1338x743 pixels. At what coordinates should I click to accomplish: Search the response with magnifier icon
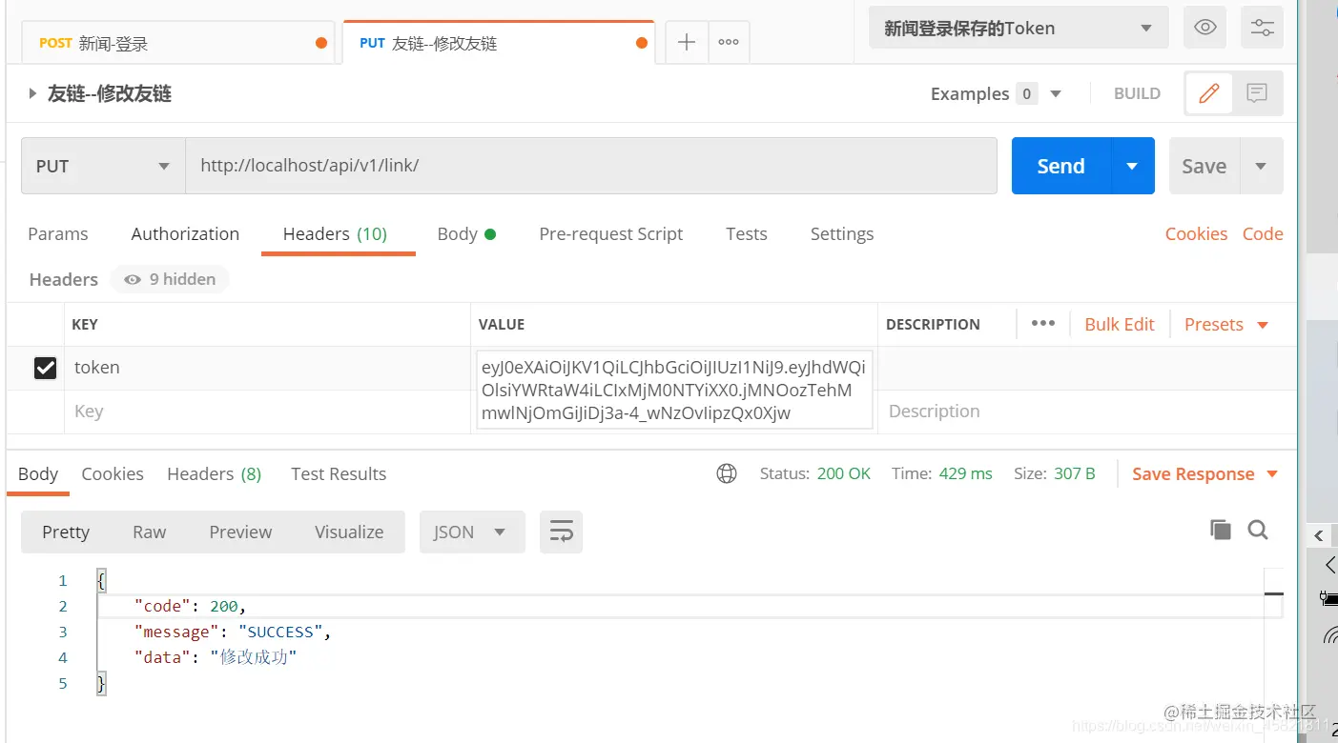tap(1258, 530)
